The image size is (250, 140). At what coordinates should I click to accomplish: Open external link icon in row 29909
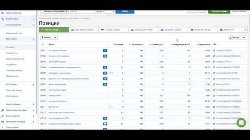(x=214, y=96)
